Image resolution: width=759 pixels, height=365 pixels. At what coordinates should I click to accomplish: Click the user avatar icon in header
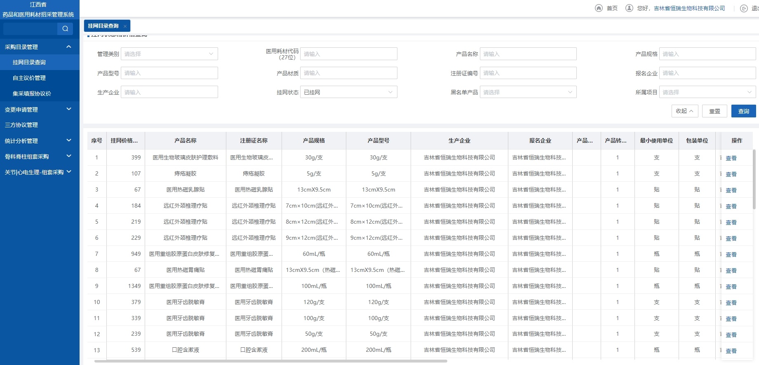629,8
